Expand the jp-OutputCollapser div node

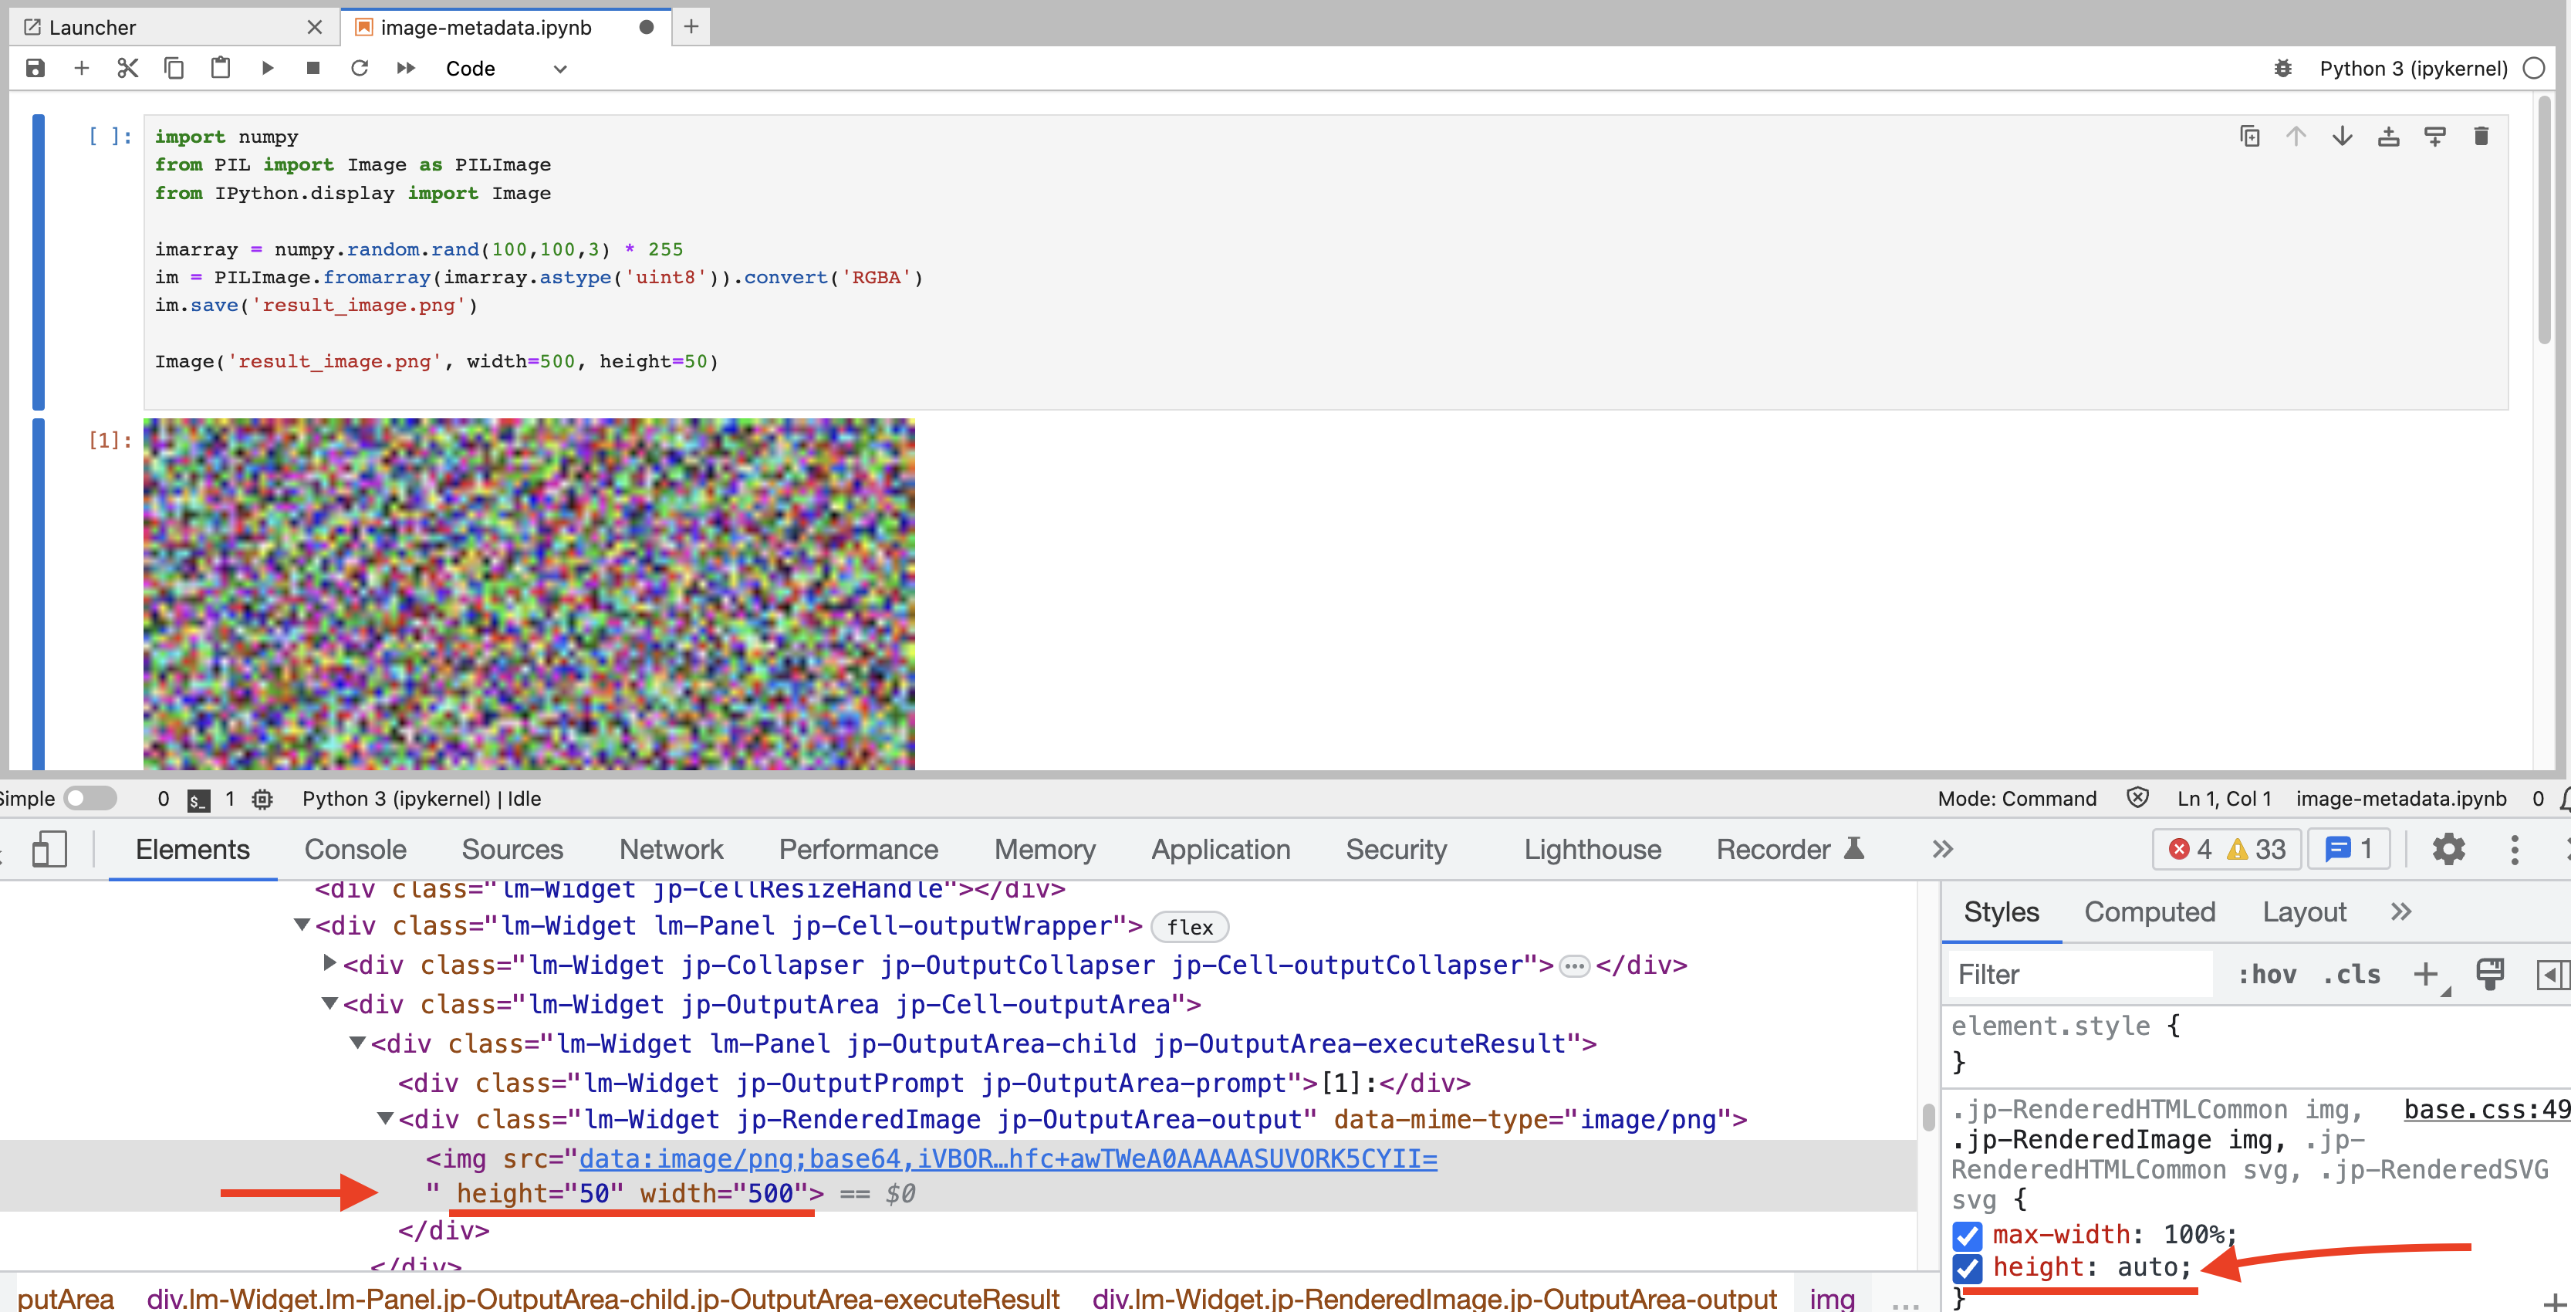coord(329,965)
